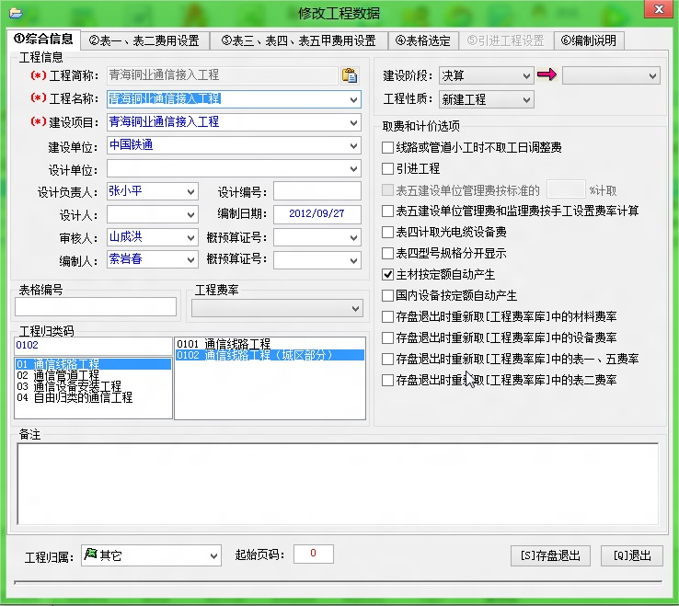Click the folder icon in title bar

pos(16,13)
